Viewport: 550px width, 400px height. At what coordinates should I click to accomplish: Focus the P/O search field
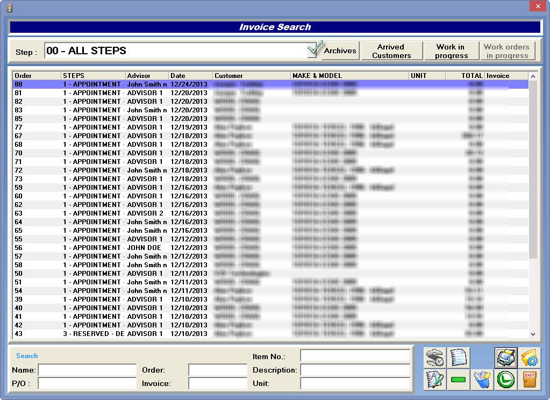(x=87, y=383)
